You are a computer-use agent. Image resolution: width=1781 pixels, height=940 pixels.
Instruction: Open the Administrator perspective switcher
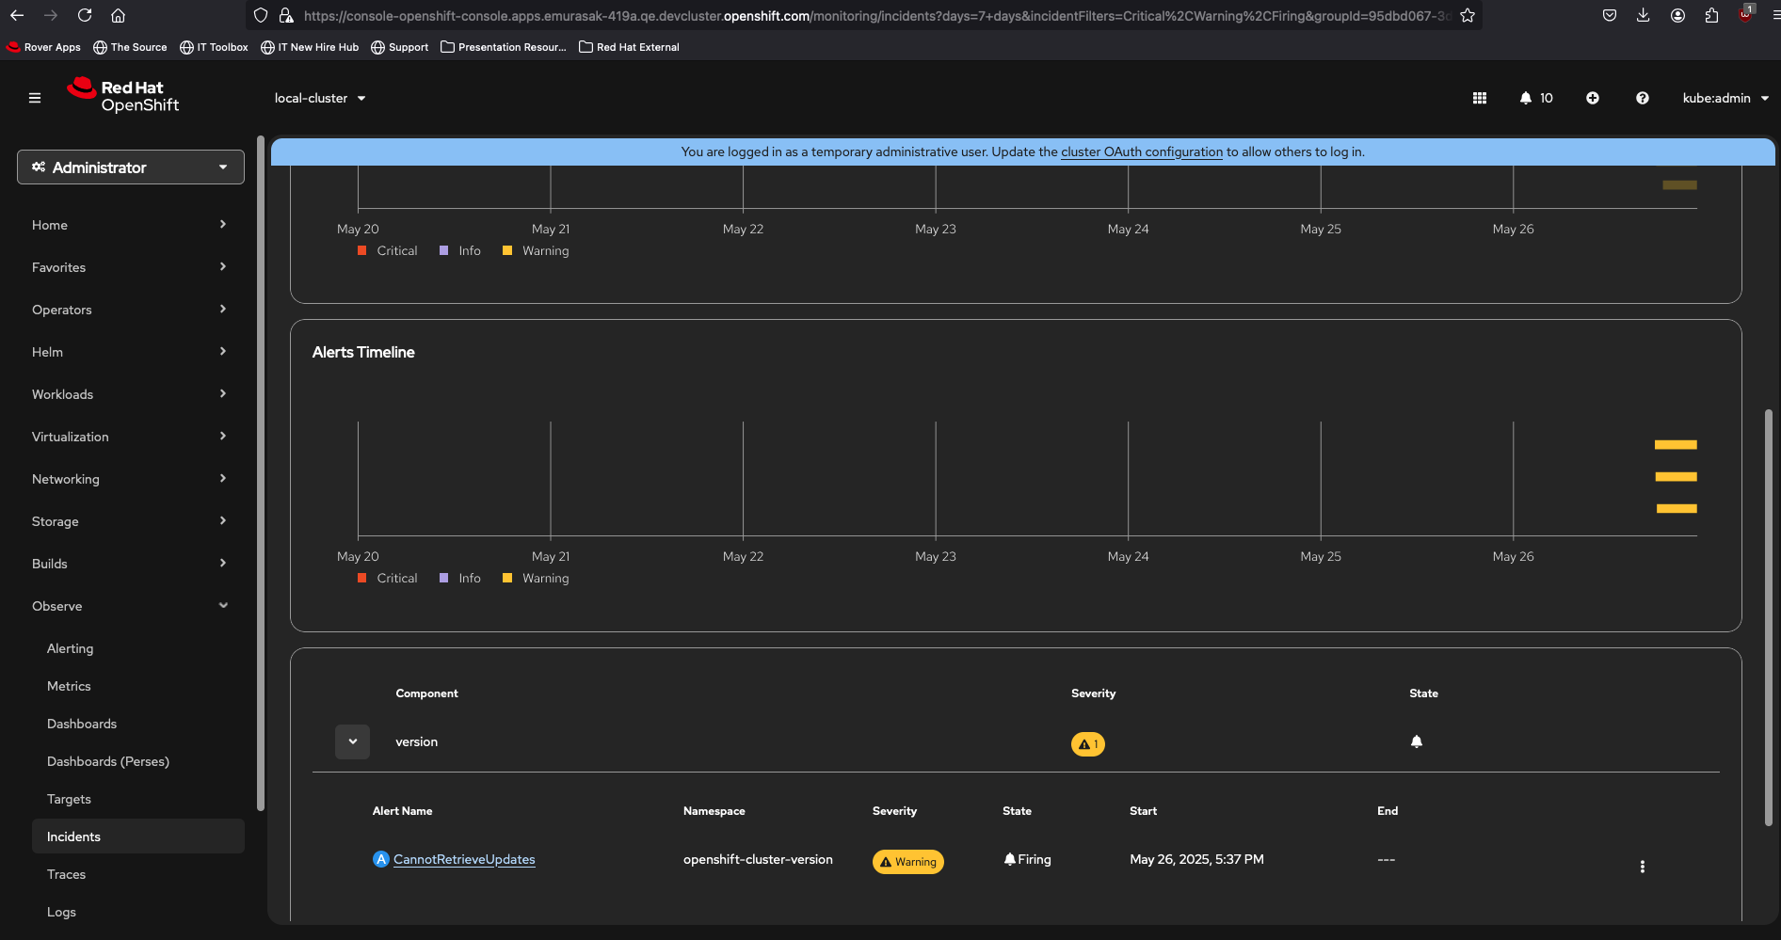131,167
